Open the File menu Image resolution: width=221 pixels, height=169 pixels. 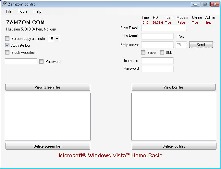click(8, 11)
